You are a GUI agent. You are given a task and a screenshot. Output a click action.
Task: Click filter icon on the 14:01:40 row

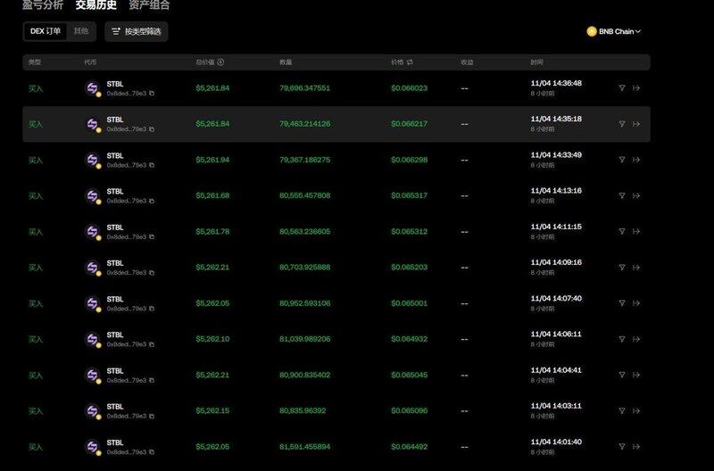point(622,448)
